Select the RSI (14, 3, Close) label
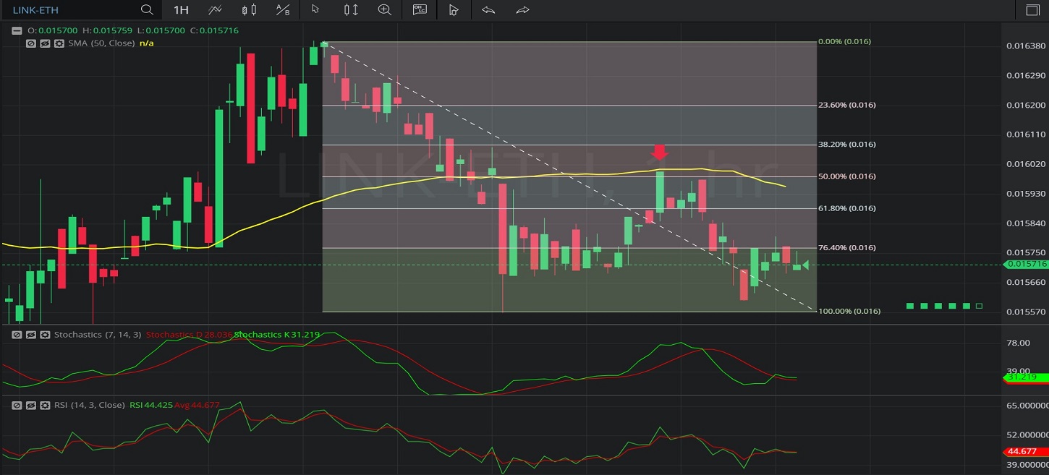Viewport: 1049px width, 475px height. 90,405
